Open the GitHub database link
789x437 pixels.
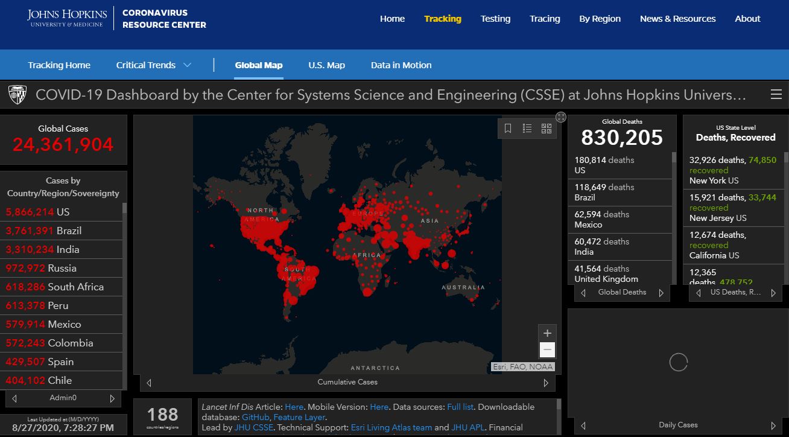coord(256,417)
